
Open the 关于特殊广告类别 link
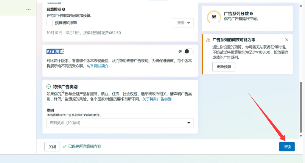[x=157, y=99]
